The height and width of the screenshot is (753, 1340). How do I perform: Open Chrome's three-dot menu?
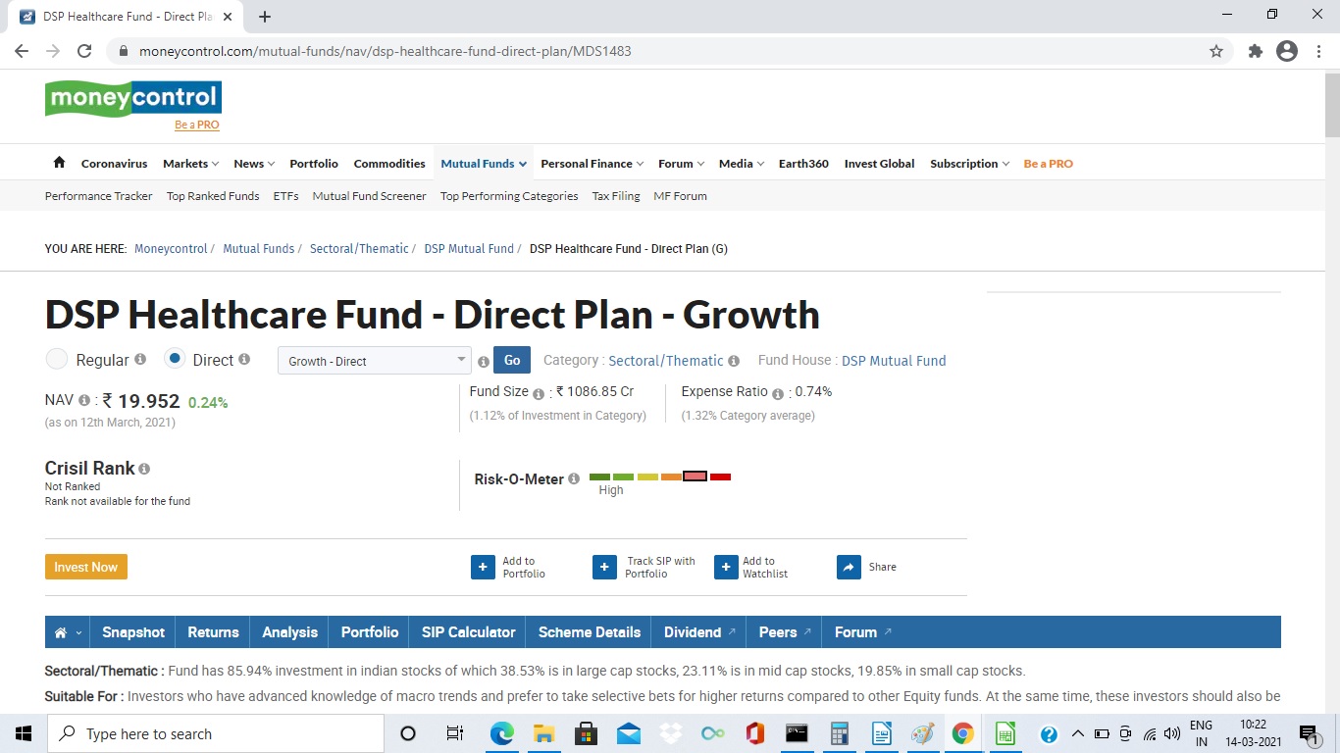[1317, 51]
